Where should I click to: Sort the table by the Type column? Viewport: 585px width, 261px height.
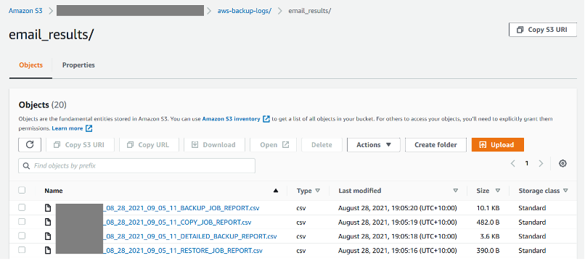pos(317,191)
